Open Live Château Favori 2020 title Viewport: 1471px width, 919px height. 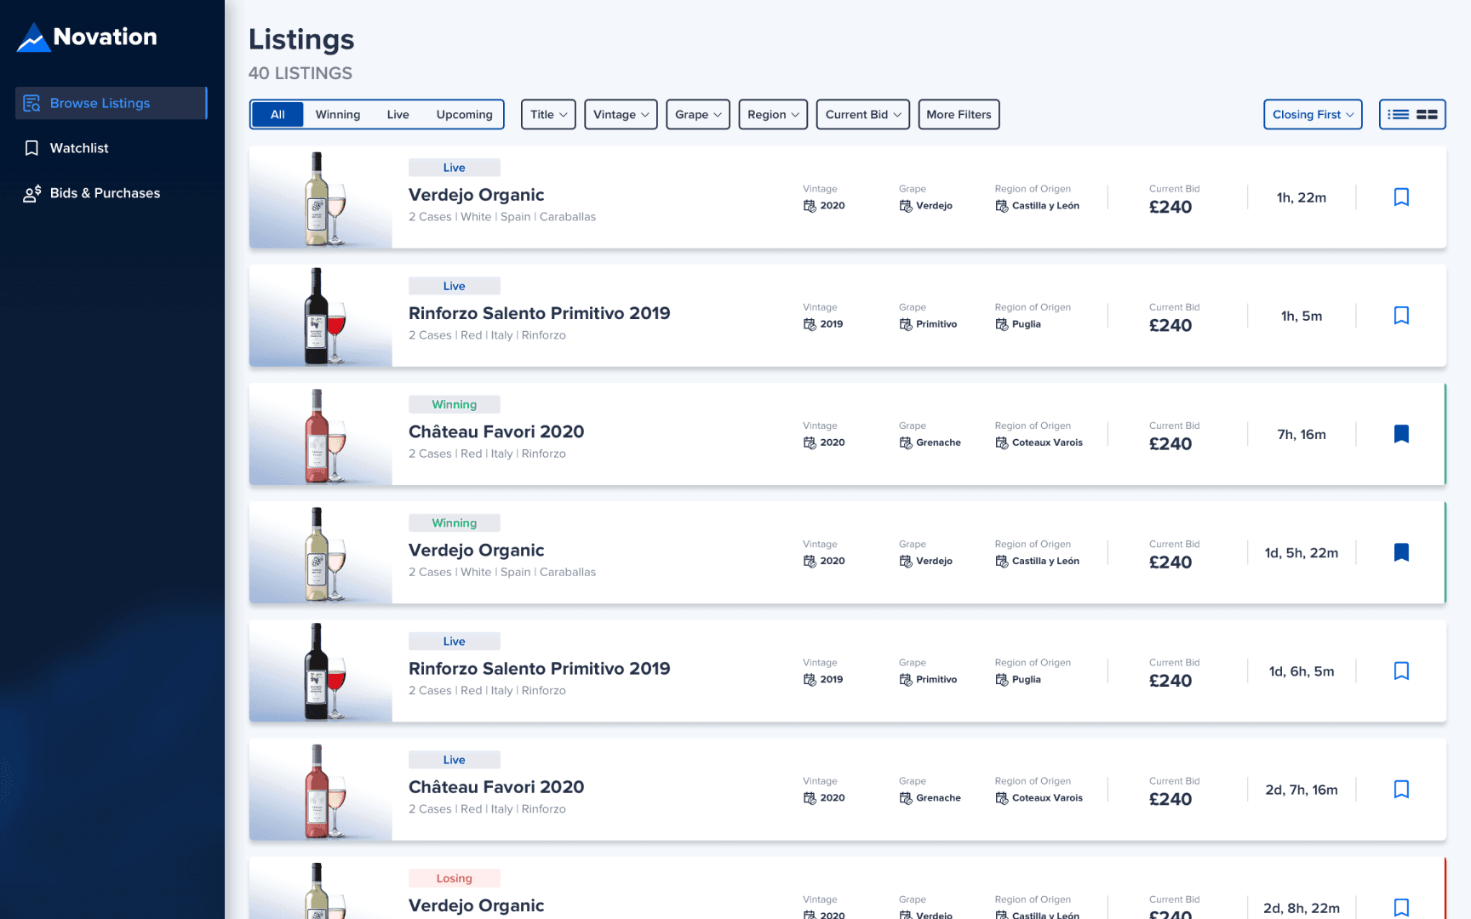point(496,787)
